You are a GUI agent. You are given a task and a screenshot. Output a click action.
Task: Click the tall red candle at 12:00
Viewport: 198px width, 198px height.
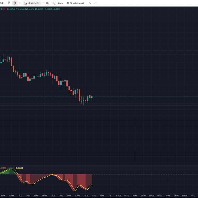[12, 62]
